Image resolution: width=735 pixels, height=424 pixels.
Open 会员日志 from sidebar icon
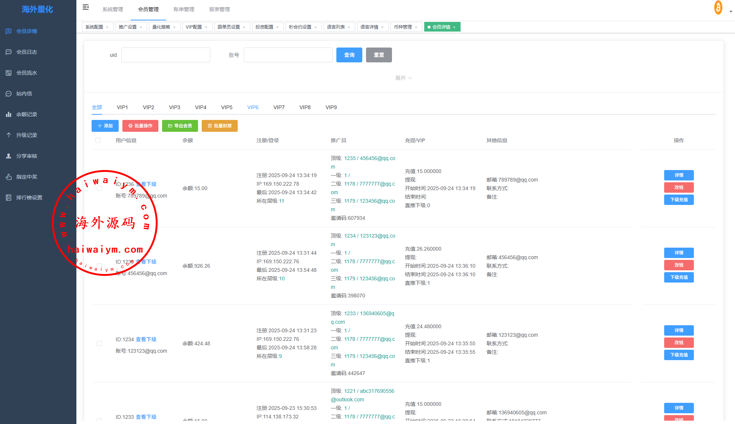point(9,52)
